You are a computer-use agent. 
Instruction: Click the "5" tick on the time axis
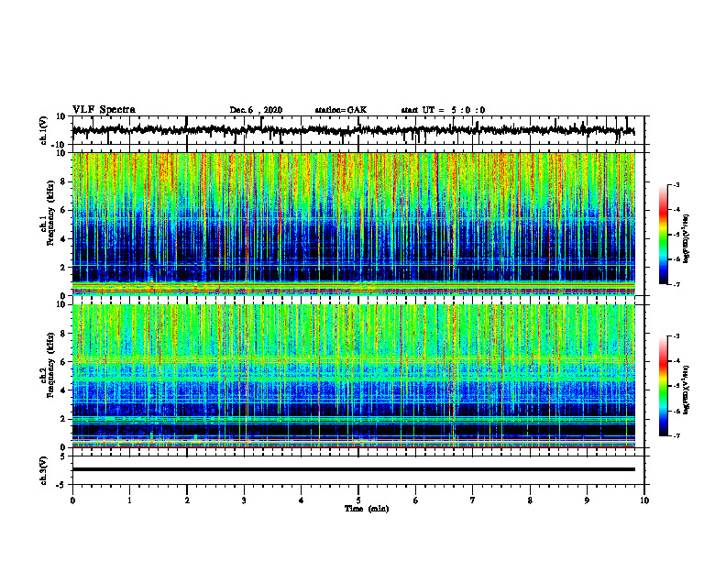coord(358,500)
